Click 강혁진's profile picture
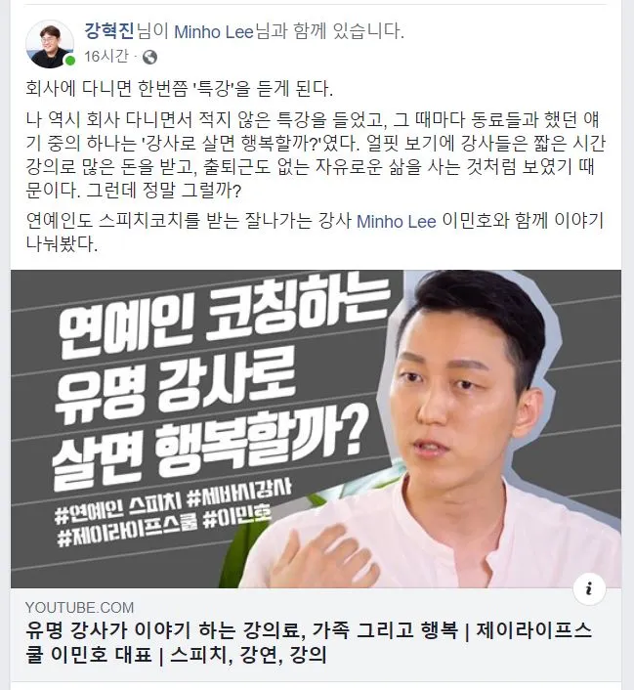 point(49,44)
